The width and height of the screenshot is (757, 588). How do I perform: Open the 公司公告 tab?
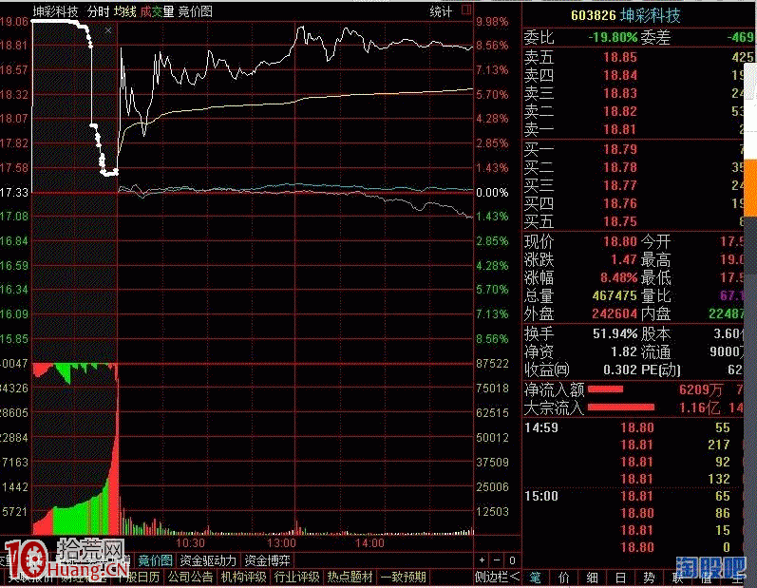[190, 577]
